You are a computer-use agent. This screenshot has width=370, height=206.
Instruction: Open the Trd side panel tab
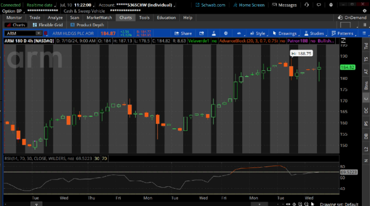(366, 46)
